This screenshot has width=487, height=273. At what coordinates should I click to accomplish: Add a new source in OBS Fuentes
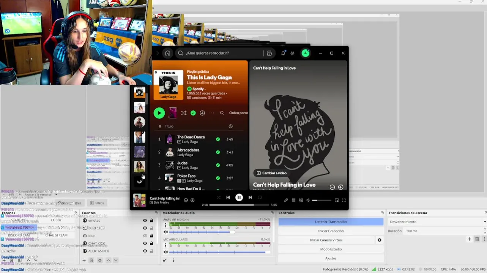84,260
